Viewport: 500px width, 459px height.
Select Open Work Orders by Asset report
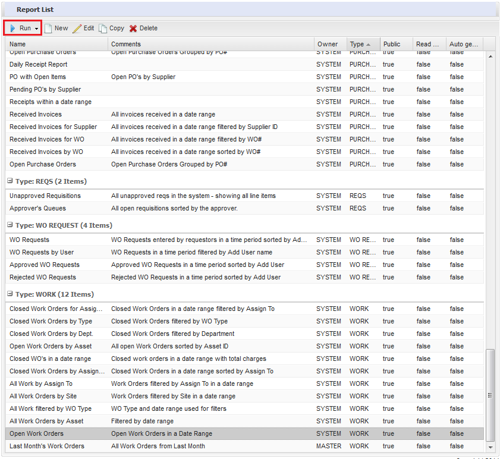[244, 346]
